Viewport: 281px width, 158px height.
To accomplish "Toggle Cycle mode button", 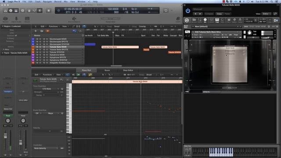I will [x=166, y=11].
